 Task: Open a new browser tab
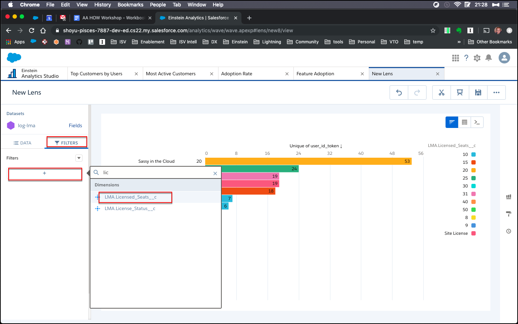pyautogui.click(x=249, y=18)
